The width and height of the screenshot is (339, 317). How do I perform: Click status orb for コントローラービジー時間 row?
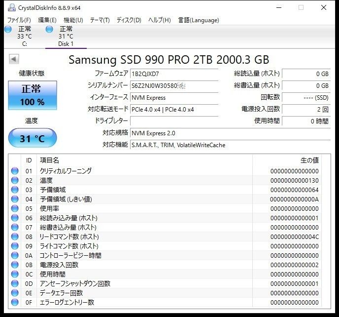click(x=15, y=255)
